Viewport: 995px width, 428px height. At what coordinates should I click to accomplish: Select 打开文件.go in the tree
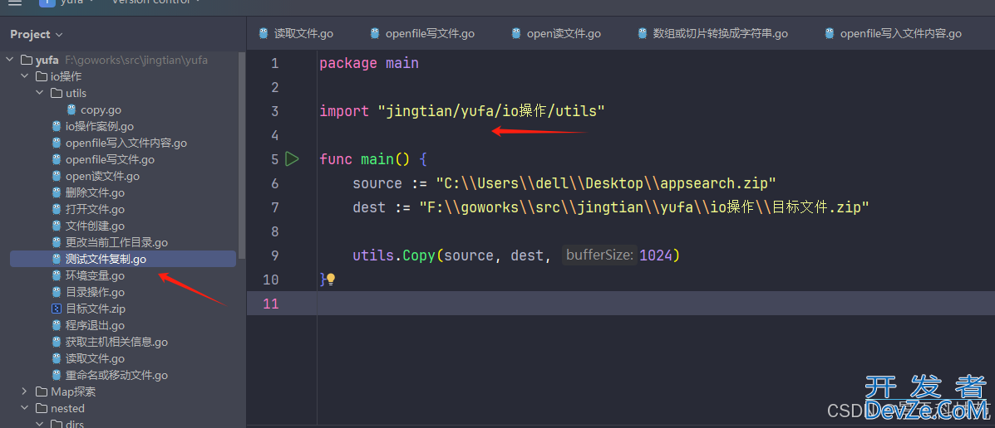[x=96, y=210]
